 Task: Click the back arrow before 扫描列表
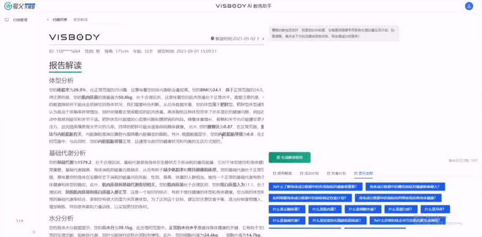pos(48,20)
